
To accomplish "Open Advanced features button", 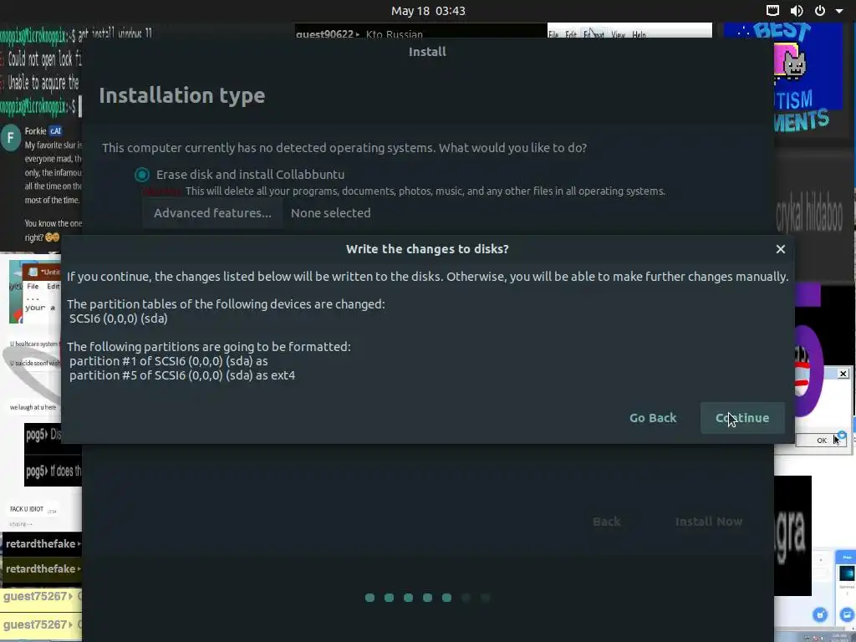I will (x=212, y=213).
